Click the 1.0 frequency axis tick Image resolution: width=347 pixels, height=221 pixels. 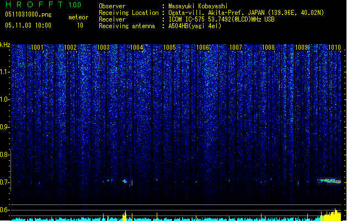point(5,99)
